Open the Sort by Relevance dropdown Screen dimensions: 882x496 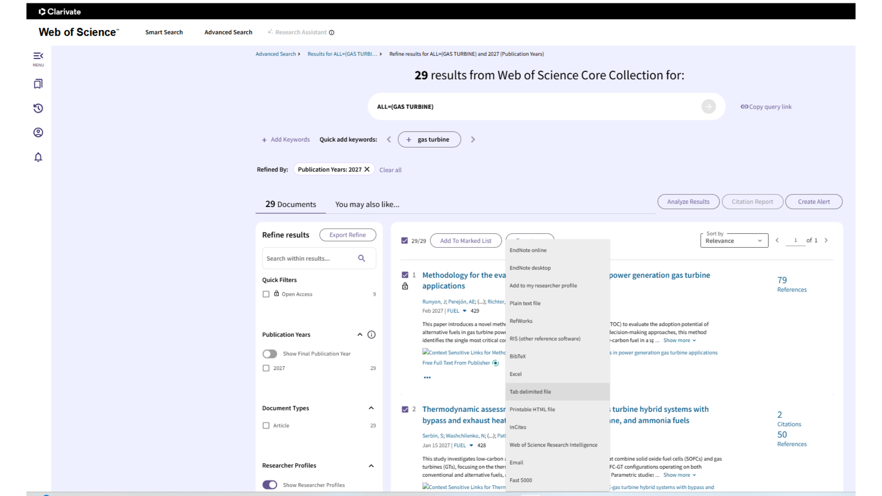pyautogui.click(x=734, y=240)
